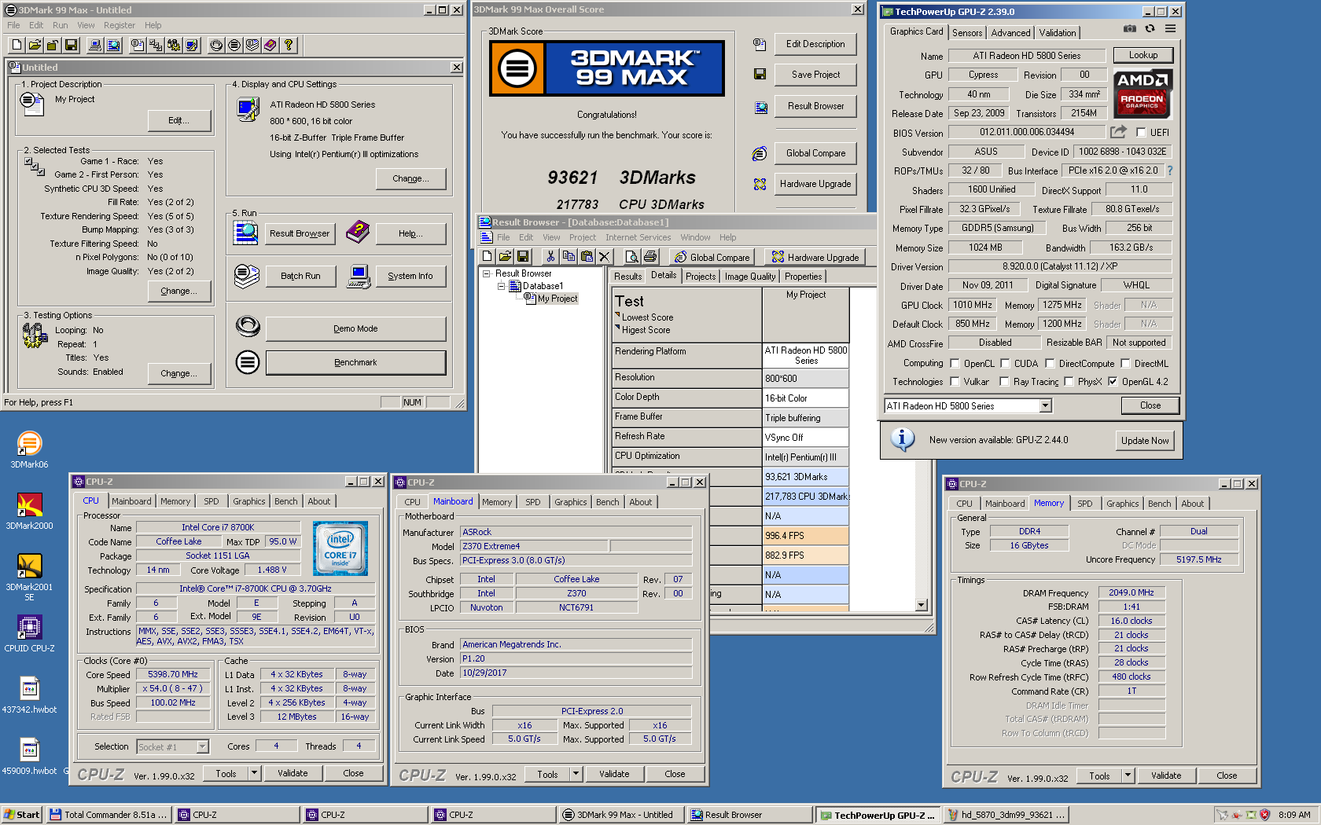Click down arrow of Result Browser details scrollbar
This screenshot has height=825, width=1321.
click(x=922, y=605)
